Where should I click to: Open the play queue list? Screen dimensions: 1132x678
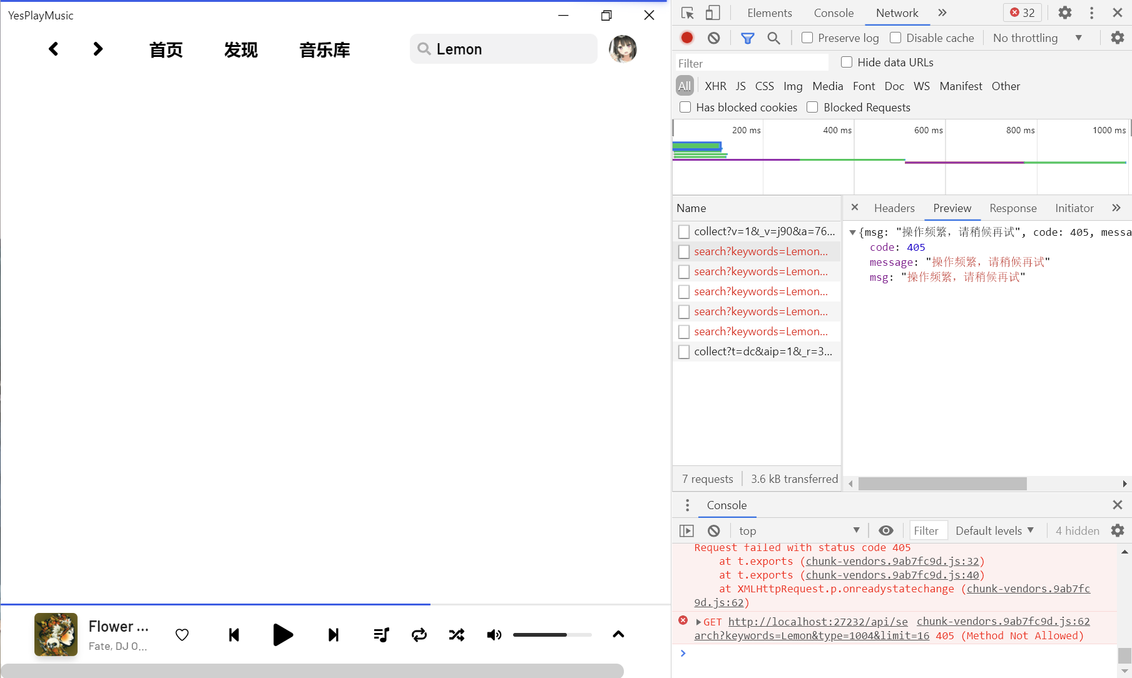pyautogui.click(x=381, y=635)
